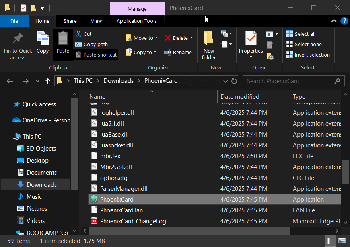Click the file list vertical scrollbar
The height and width of the screenshot is (247, 350).
click(345, 171)
